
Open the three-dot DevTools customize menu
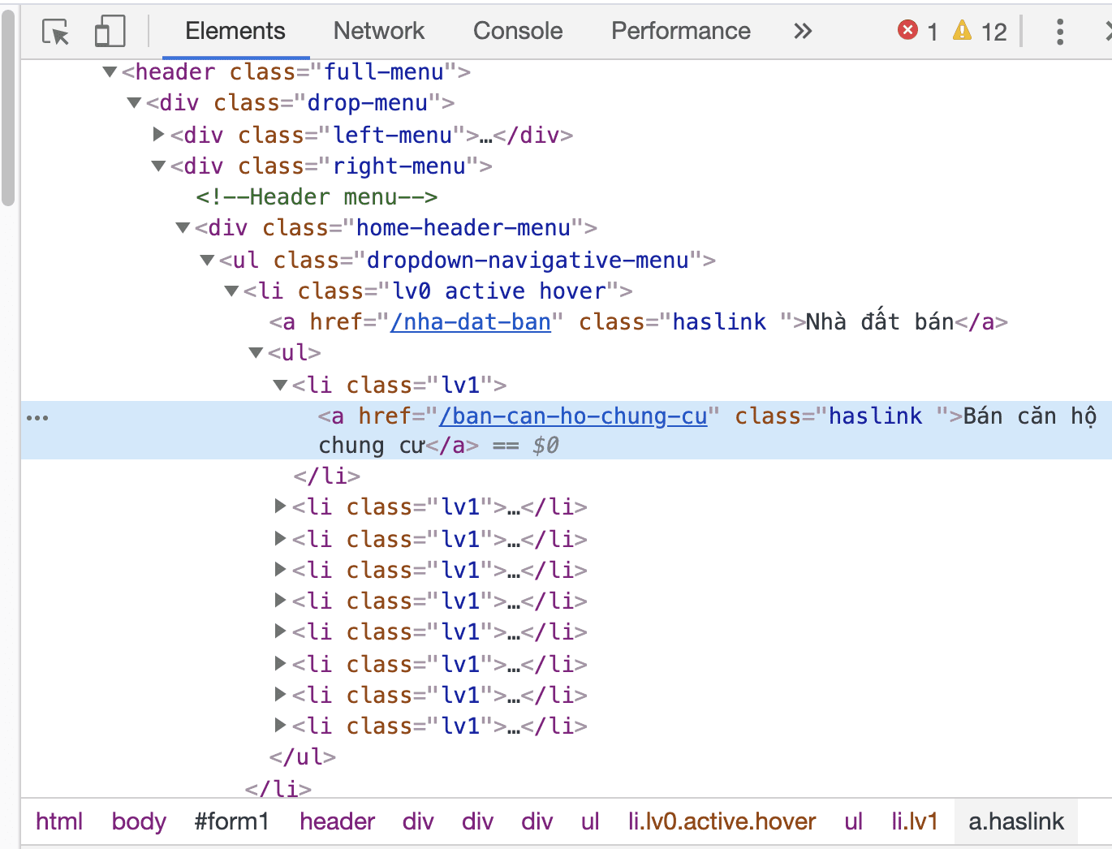pyautogui.click(x=1059, y=32)
